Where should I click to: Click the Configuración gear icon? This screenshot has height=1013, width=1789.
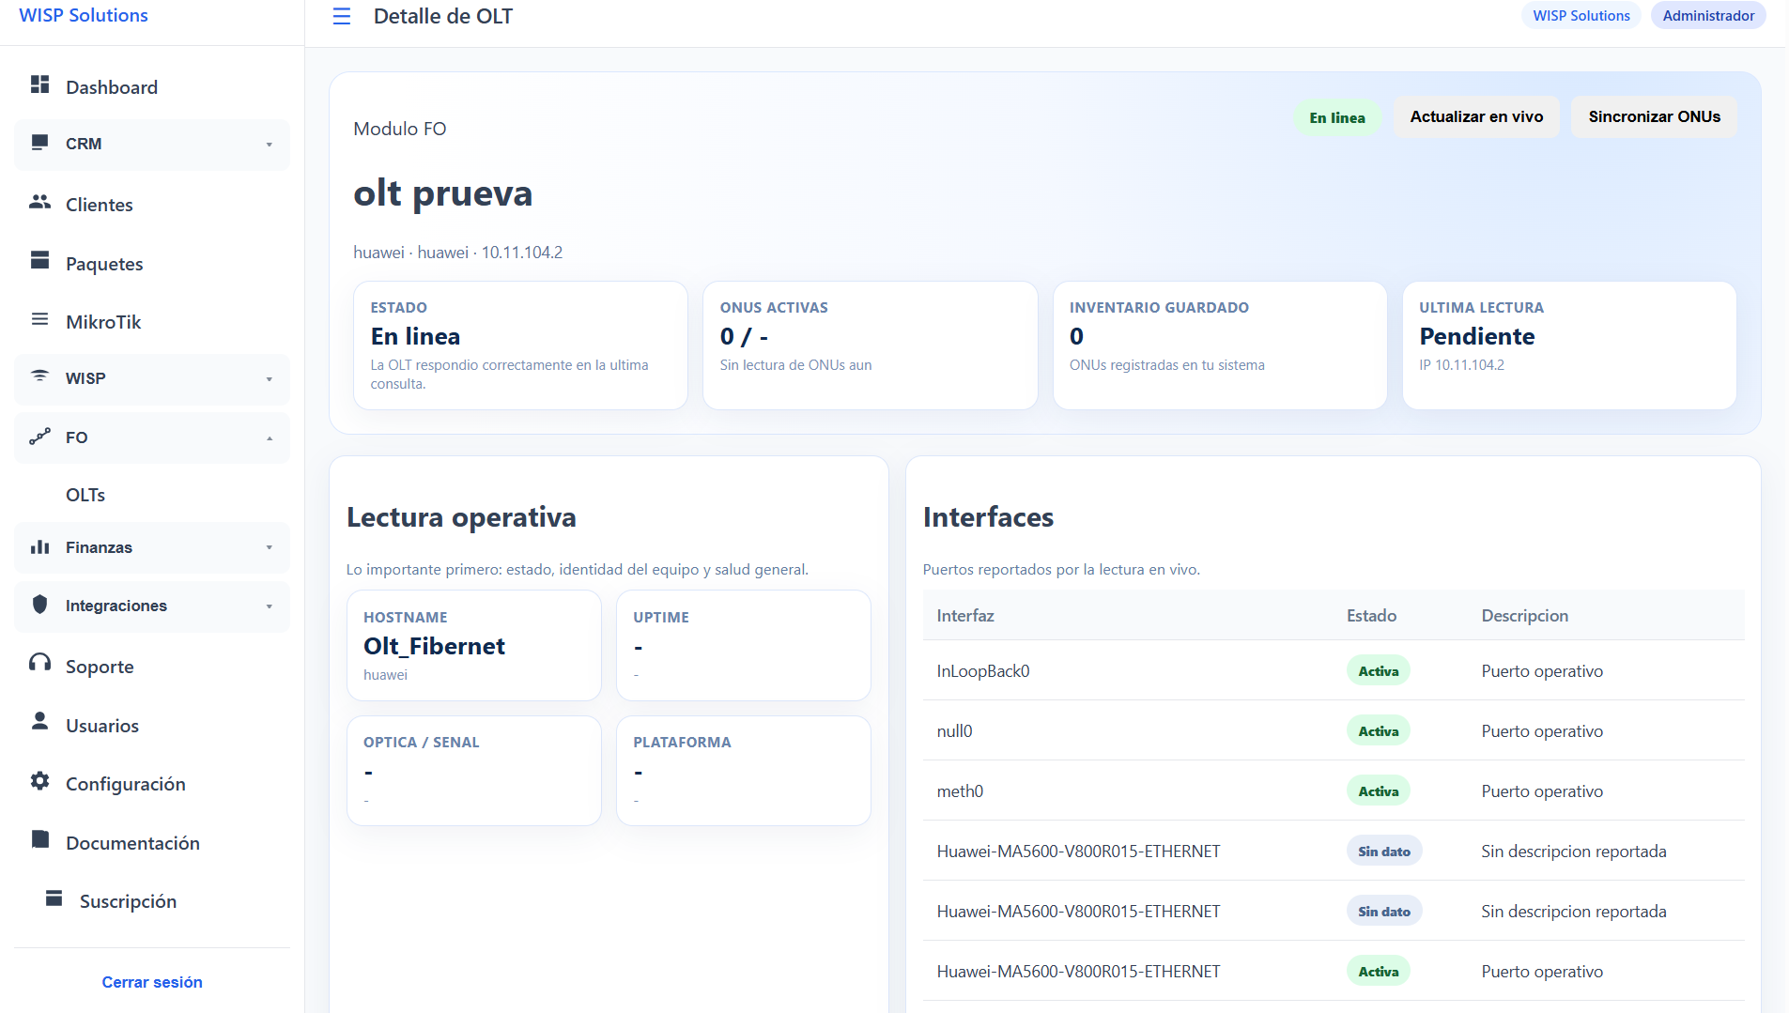[39, 781]
